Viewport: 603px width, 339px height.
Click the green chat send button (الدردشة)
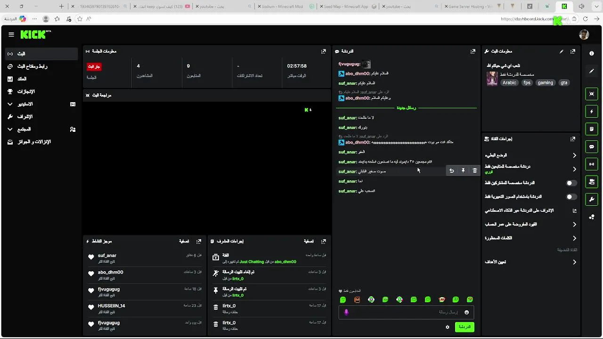coord(464,327)
